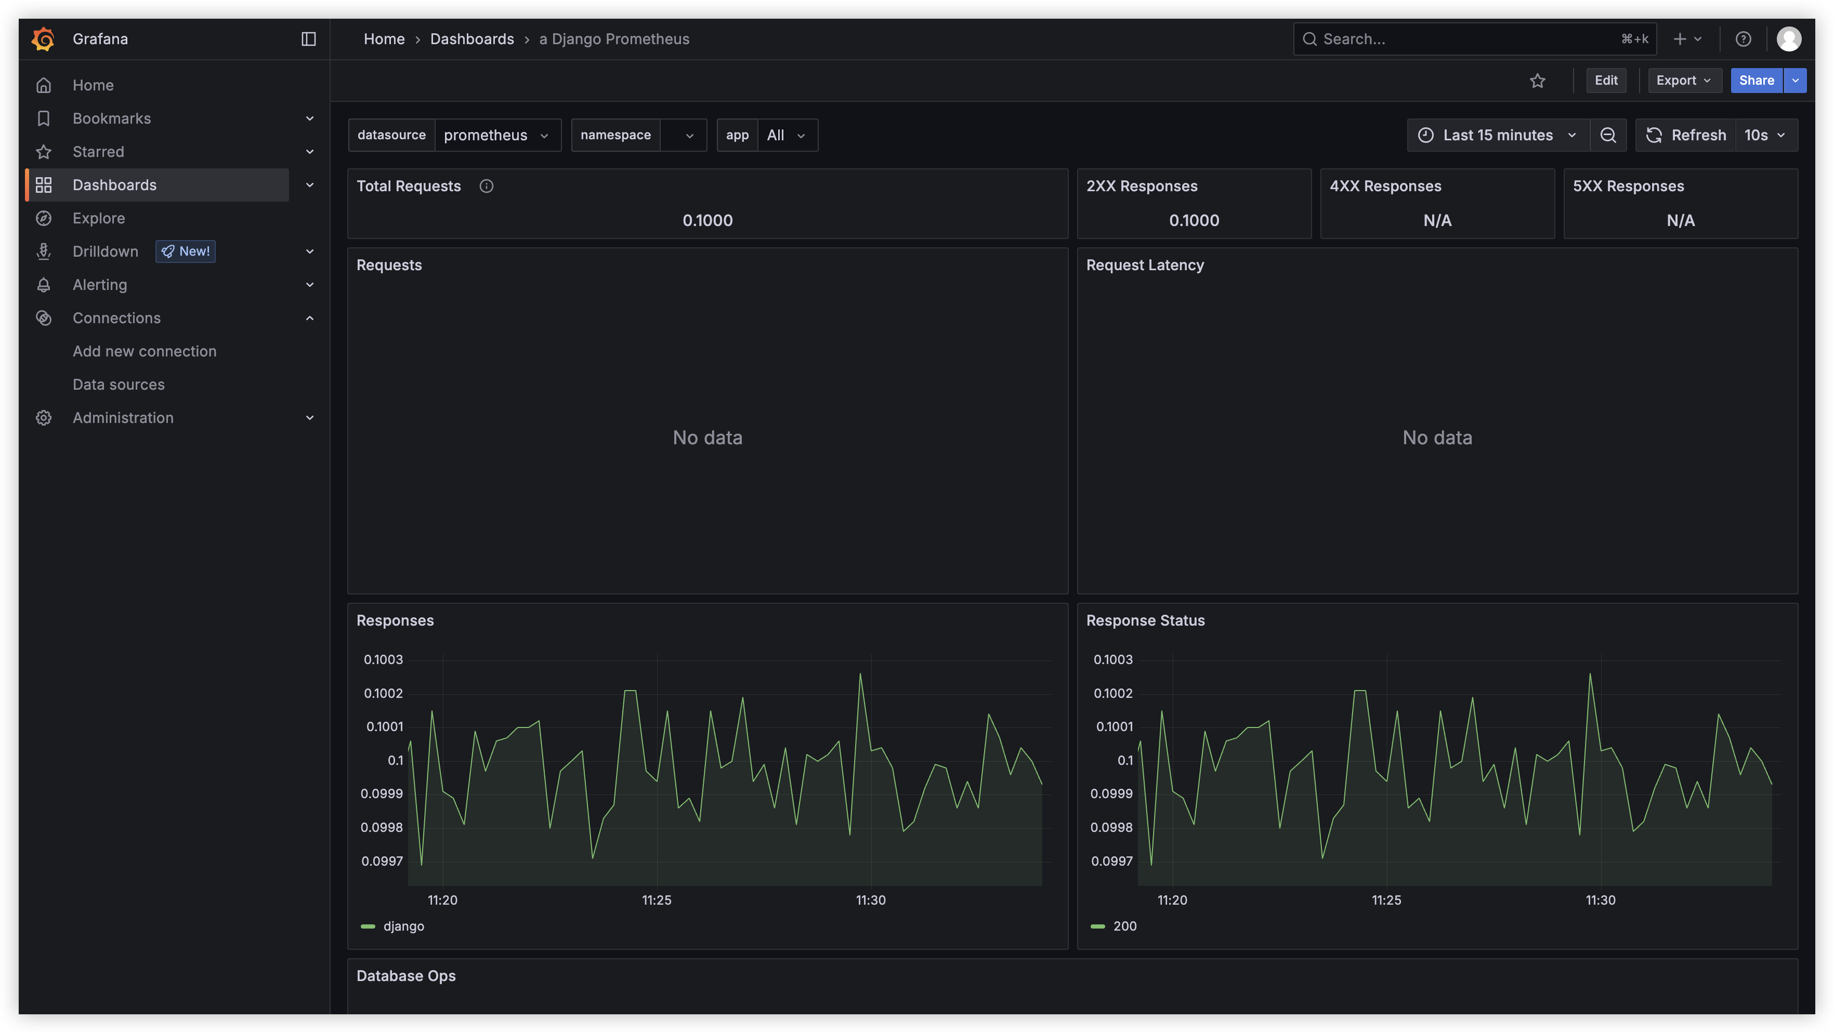Click the Home house icon in sidebar
Screen dimensions: 1834x1033
coord(44,85)
